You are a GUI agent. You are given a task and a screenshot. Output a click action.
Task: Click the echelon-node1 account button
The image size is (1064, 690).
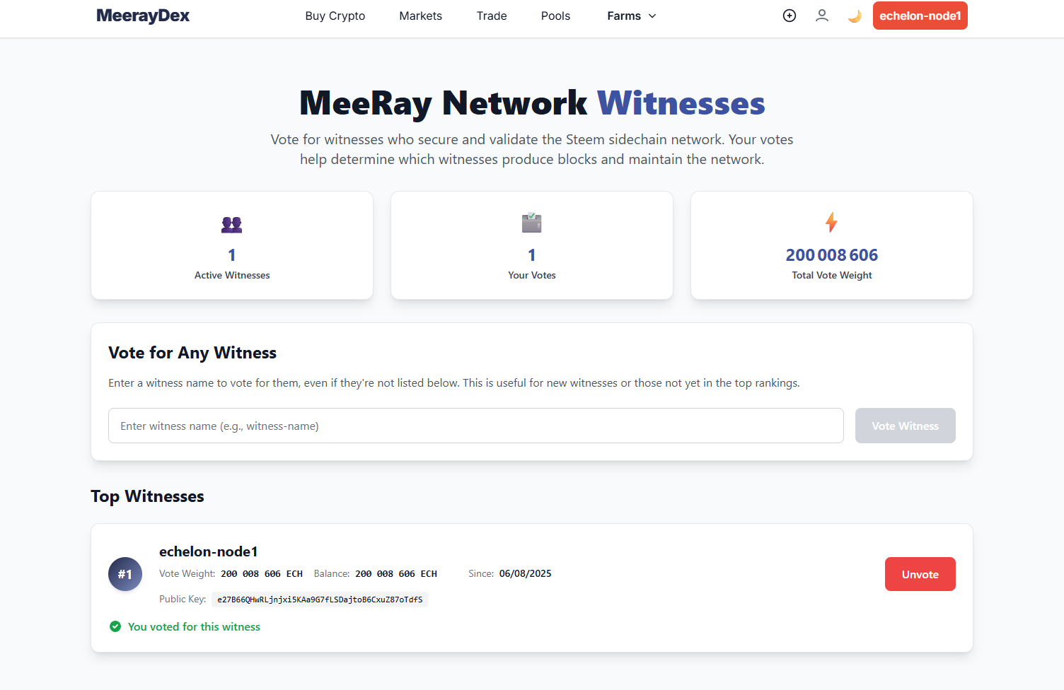click(920, 16)
